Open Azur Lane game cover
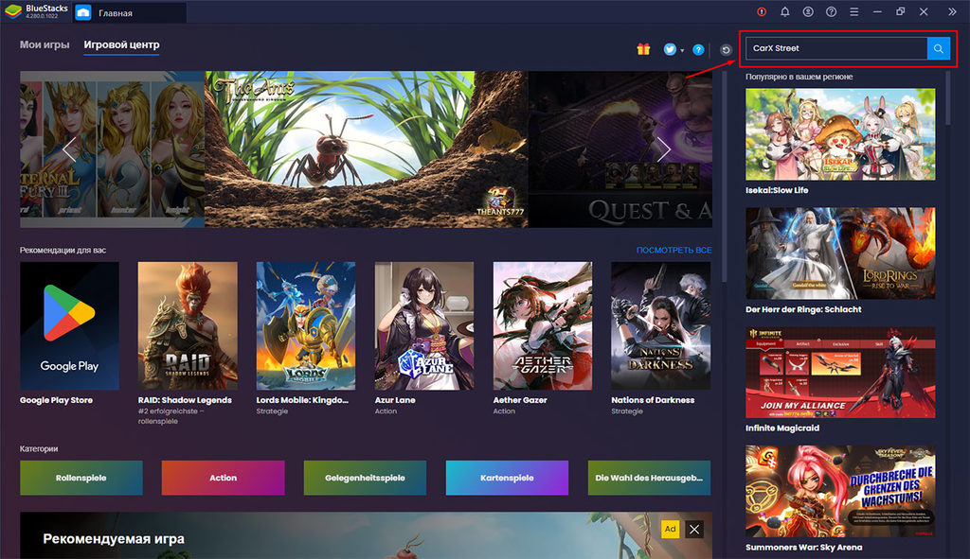 coord(423,325)
